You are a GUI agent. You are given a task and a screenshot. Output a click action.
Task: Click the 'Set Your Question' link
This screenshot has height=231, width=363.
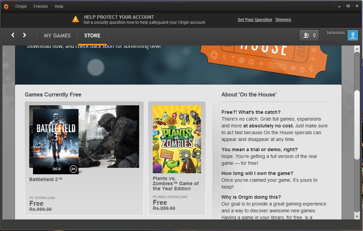pyautogui.click(x=255, y=20)
